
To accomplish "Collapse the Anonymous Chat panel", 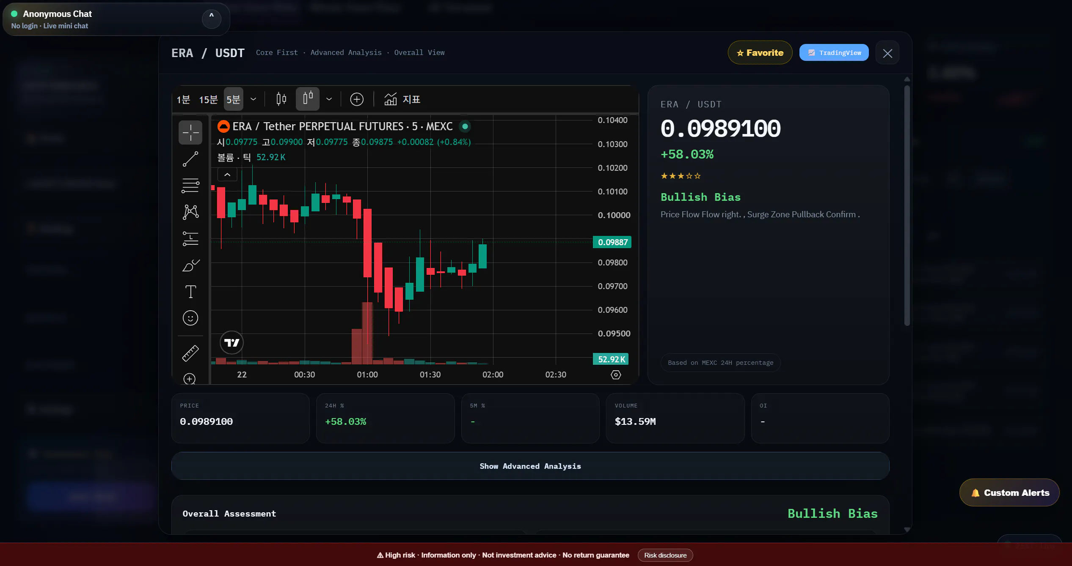I will [x=212, y=19].
